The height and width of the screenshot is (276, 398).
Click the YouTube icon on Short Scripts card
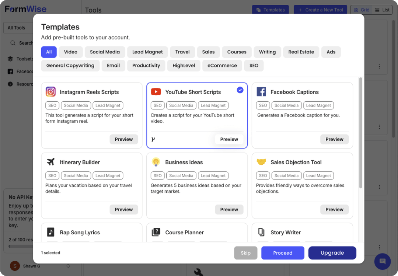pyautogui.click(x=156, y=91)
